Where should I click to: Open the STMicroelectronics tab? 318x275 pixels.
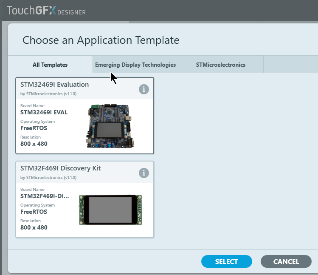(221, 65)
